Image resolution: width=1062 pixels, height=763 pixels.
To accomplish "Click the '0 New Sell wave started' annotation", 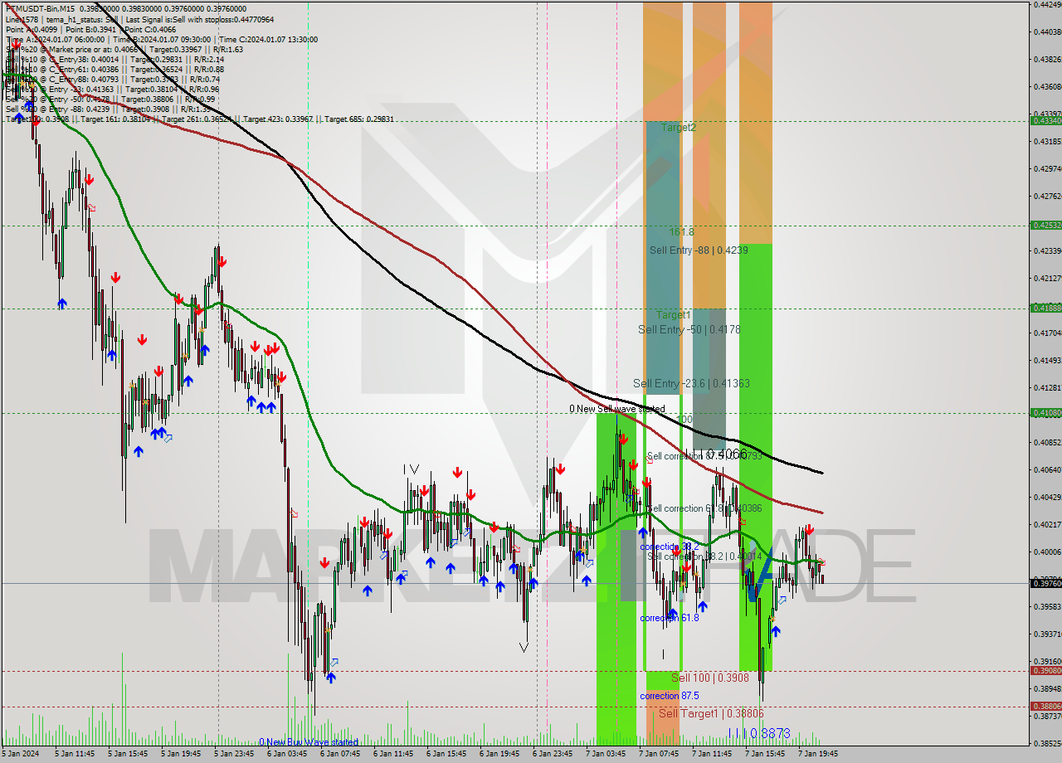I will [617, 409].
